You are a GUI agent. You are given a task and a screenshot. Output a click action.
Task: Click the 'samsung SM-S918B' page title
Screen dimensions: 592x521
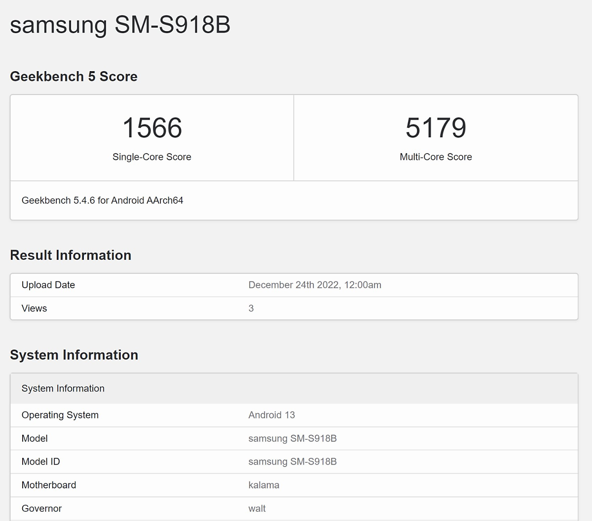pos(120,25)
